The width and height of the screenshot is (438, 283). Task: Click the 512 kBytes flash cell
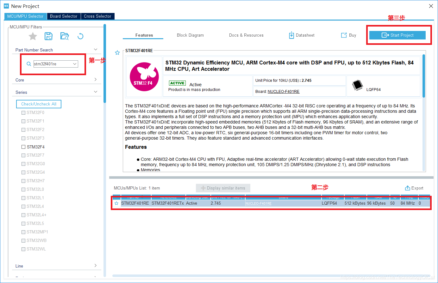[x=355, y=203]
